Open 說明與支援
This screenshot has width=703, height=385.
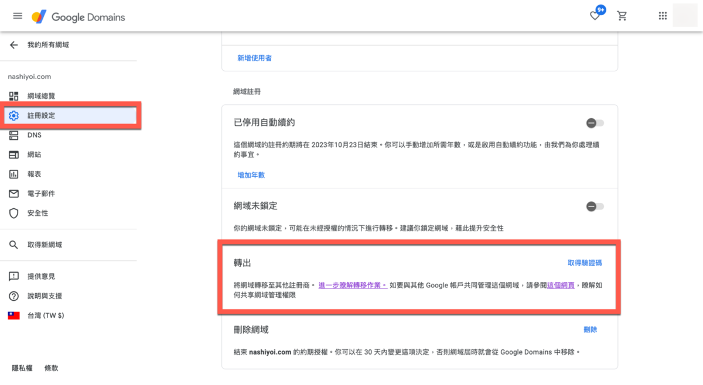click(69, 295)
